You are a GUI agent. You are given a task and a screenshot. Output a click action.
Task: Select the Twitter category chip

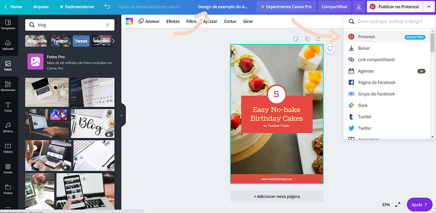[x=61, y=41]
